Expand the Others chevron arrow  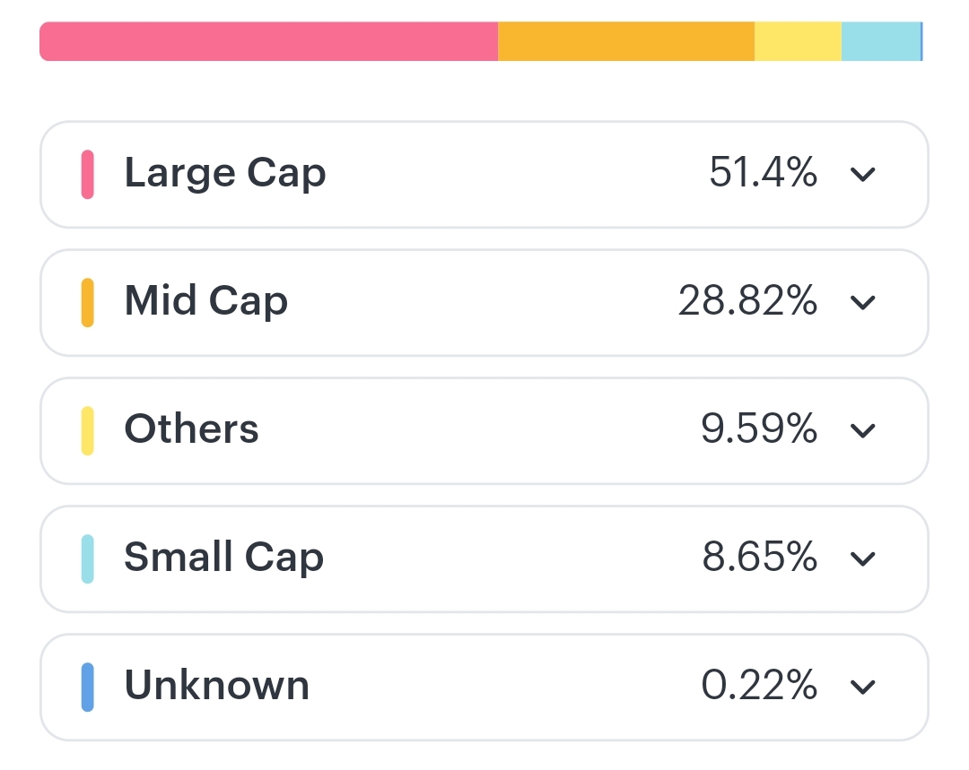click(862, 430)
